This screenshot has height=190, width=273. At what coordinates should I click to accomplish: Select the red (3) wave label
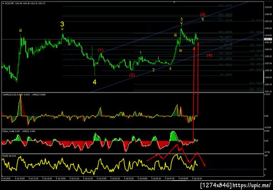click(203, 14)
